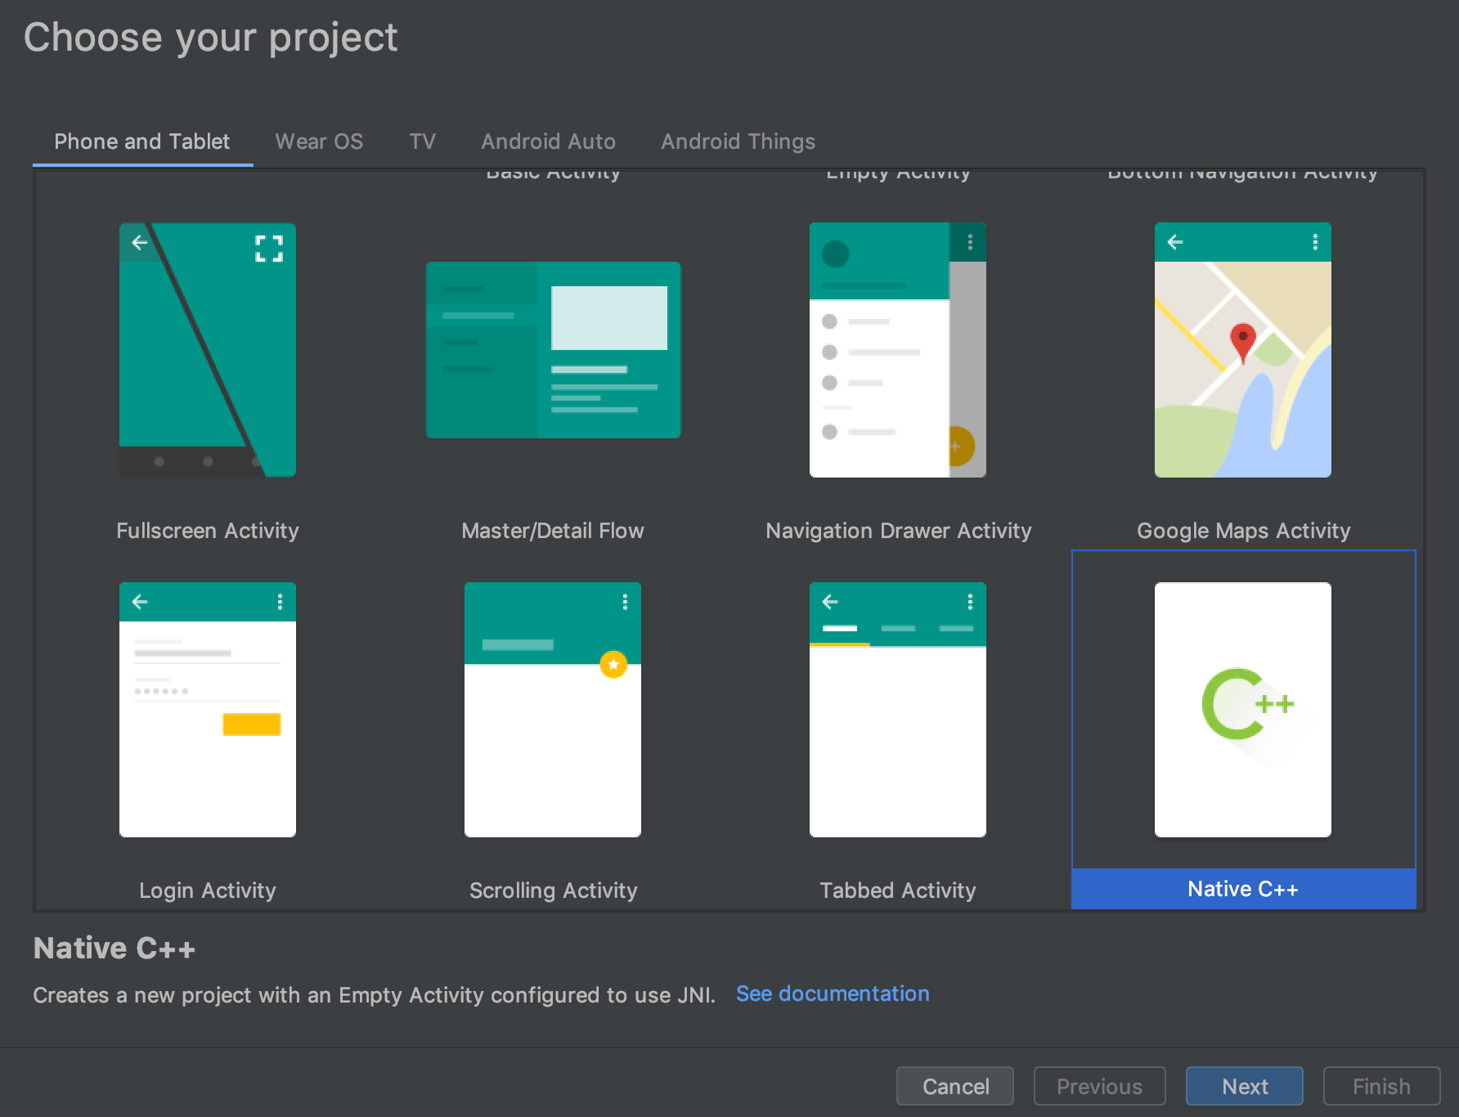The image size is (1459, 1117).
Task: Click the Fullscreen Activity label
Action: coord(208,531)
